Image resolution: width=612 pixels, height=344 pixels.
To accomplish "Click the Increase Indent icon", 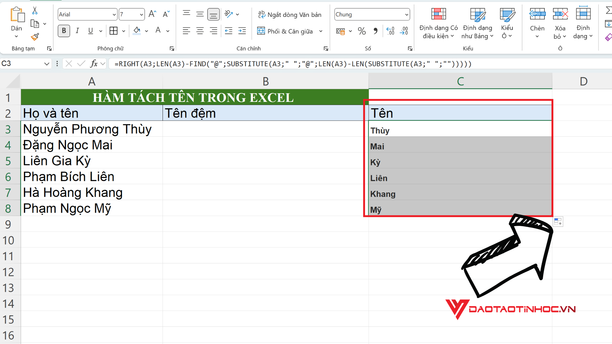I will 242,31.
